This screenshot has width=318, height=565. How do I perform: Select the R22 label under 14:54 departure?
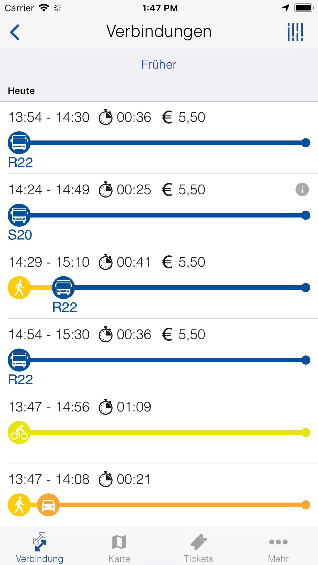coord(20,380)
